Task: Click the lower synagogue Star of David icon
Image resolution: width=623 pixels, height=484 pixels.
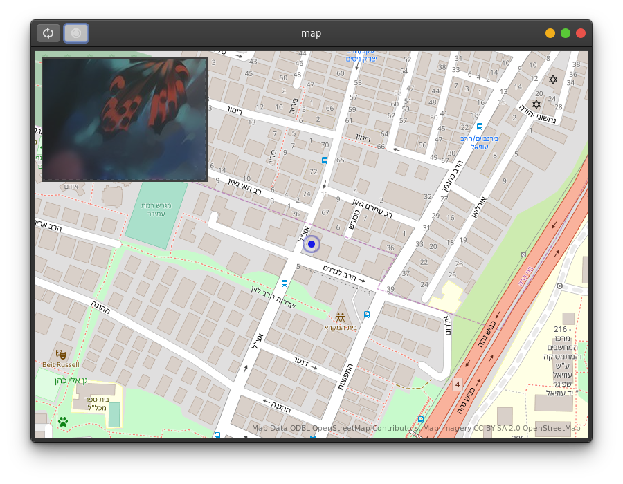Action: point(536,104)
